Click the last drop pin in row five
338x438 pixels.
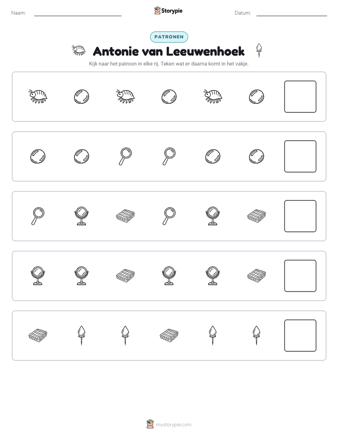click(x=256, y=335)
